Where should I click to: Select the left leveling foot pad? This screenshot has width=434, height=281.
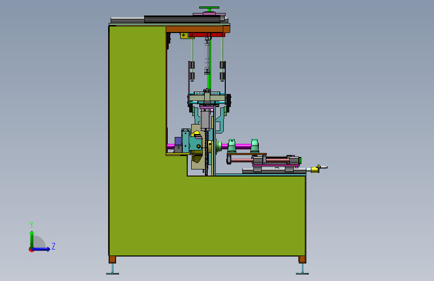point(112,273)
